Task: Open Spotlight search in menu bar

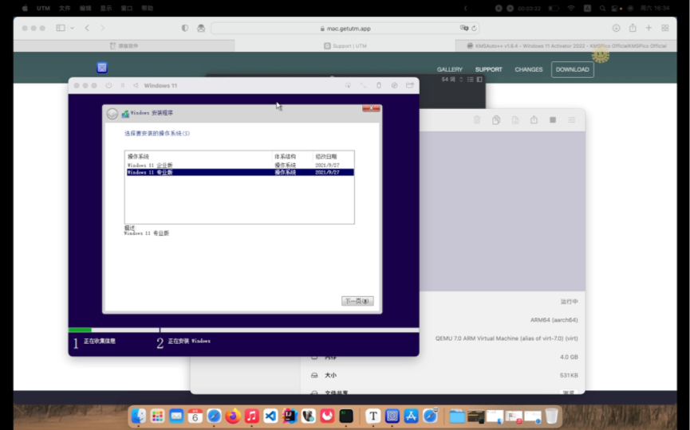Action: [x=602, y=8]
